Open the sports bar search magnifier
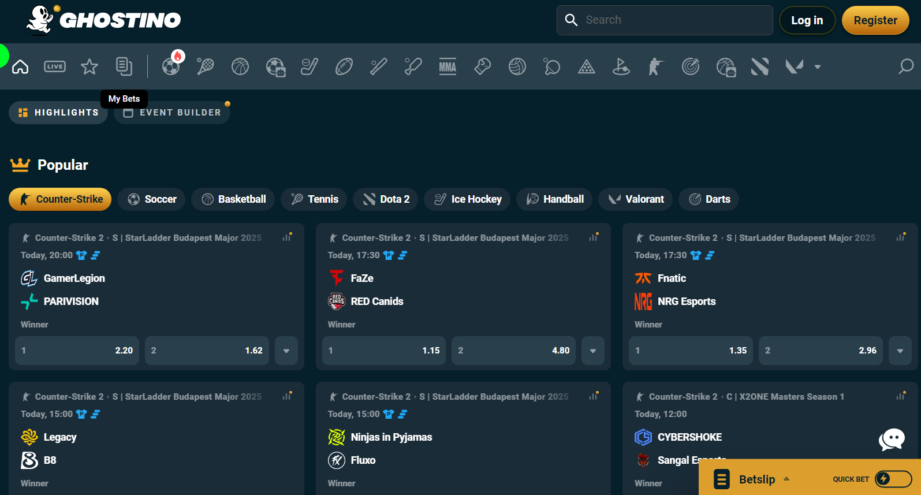This screenshot has height=495, width=921. (905, 67)
